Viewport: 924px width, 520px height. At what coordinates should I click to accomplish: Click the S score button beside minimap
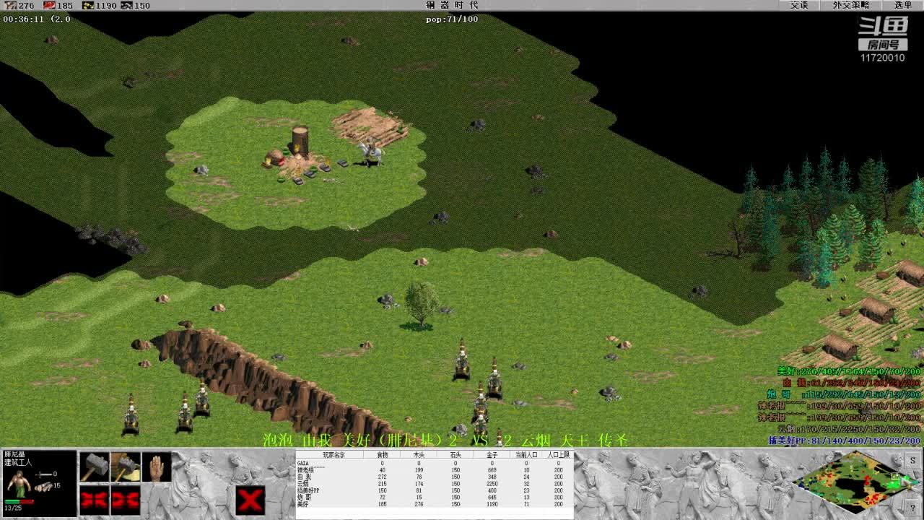(912, 460)
